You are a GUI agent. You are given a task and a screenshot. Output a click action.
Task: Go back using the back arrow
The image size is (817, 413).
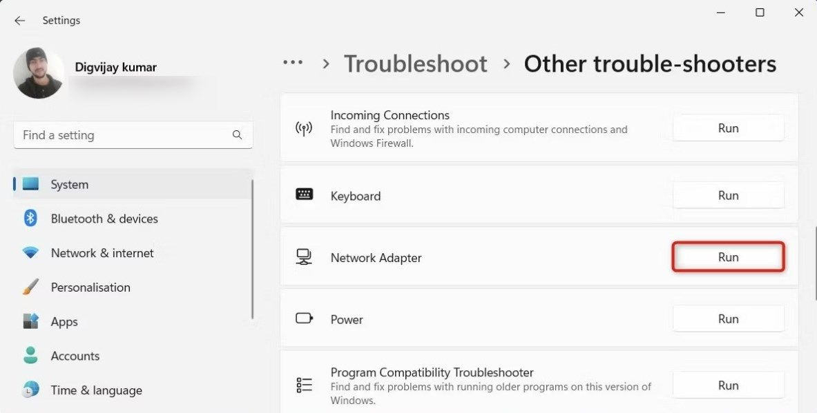[19, 20]
